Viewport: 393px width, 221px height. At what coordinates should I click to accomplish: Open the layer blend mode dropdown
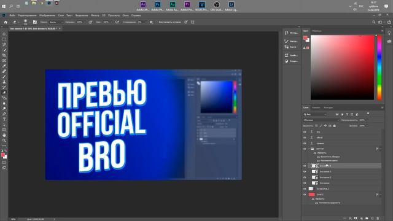pos(321,120)
